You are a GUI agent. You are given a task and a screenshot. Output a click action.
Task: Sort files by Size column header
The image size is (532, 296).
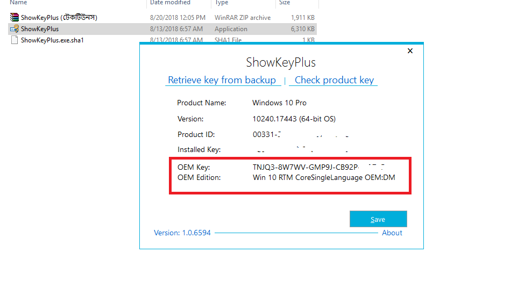point(284,3)
